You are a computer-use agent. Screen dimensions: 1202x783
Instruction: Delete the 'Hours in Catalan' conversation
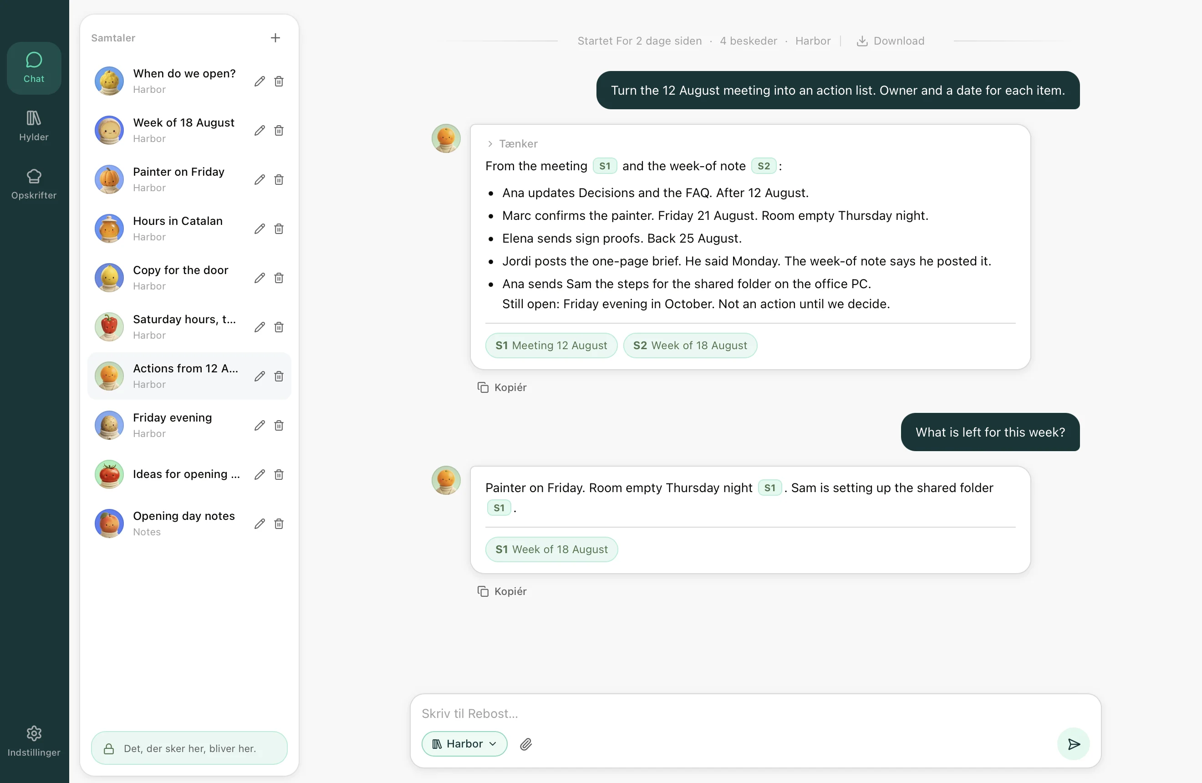pyautogui.click(x=279, y=229)
